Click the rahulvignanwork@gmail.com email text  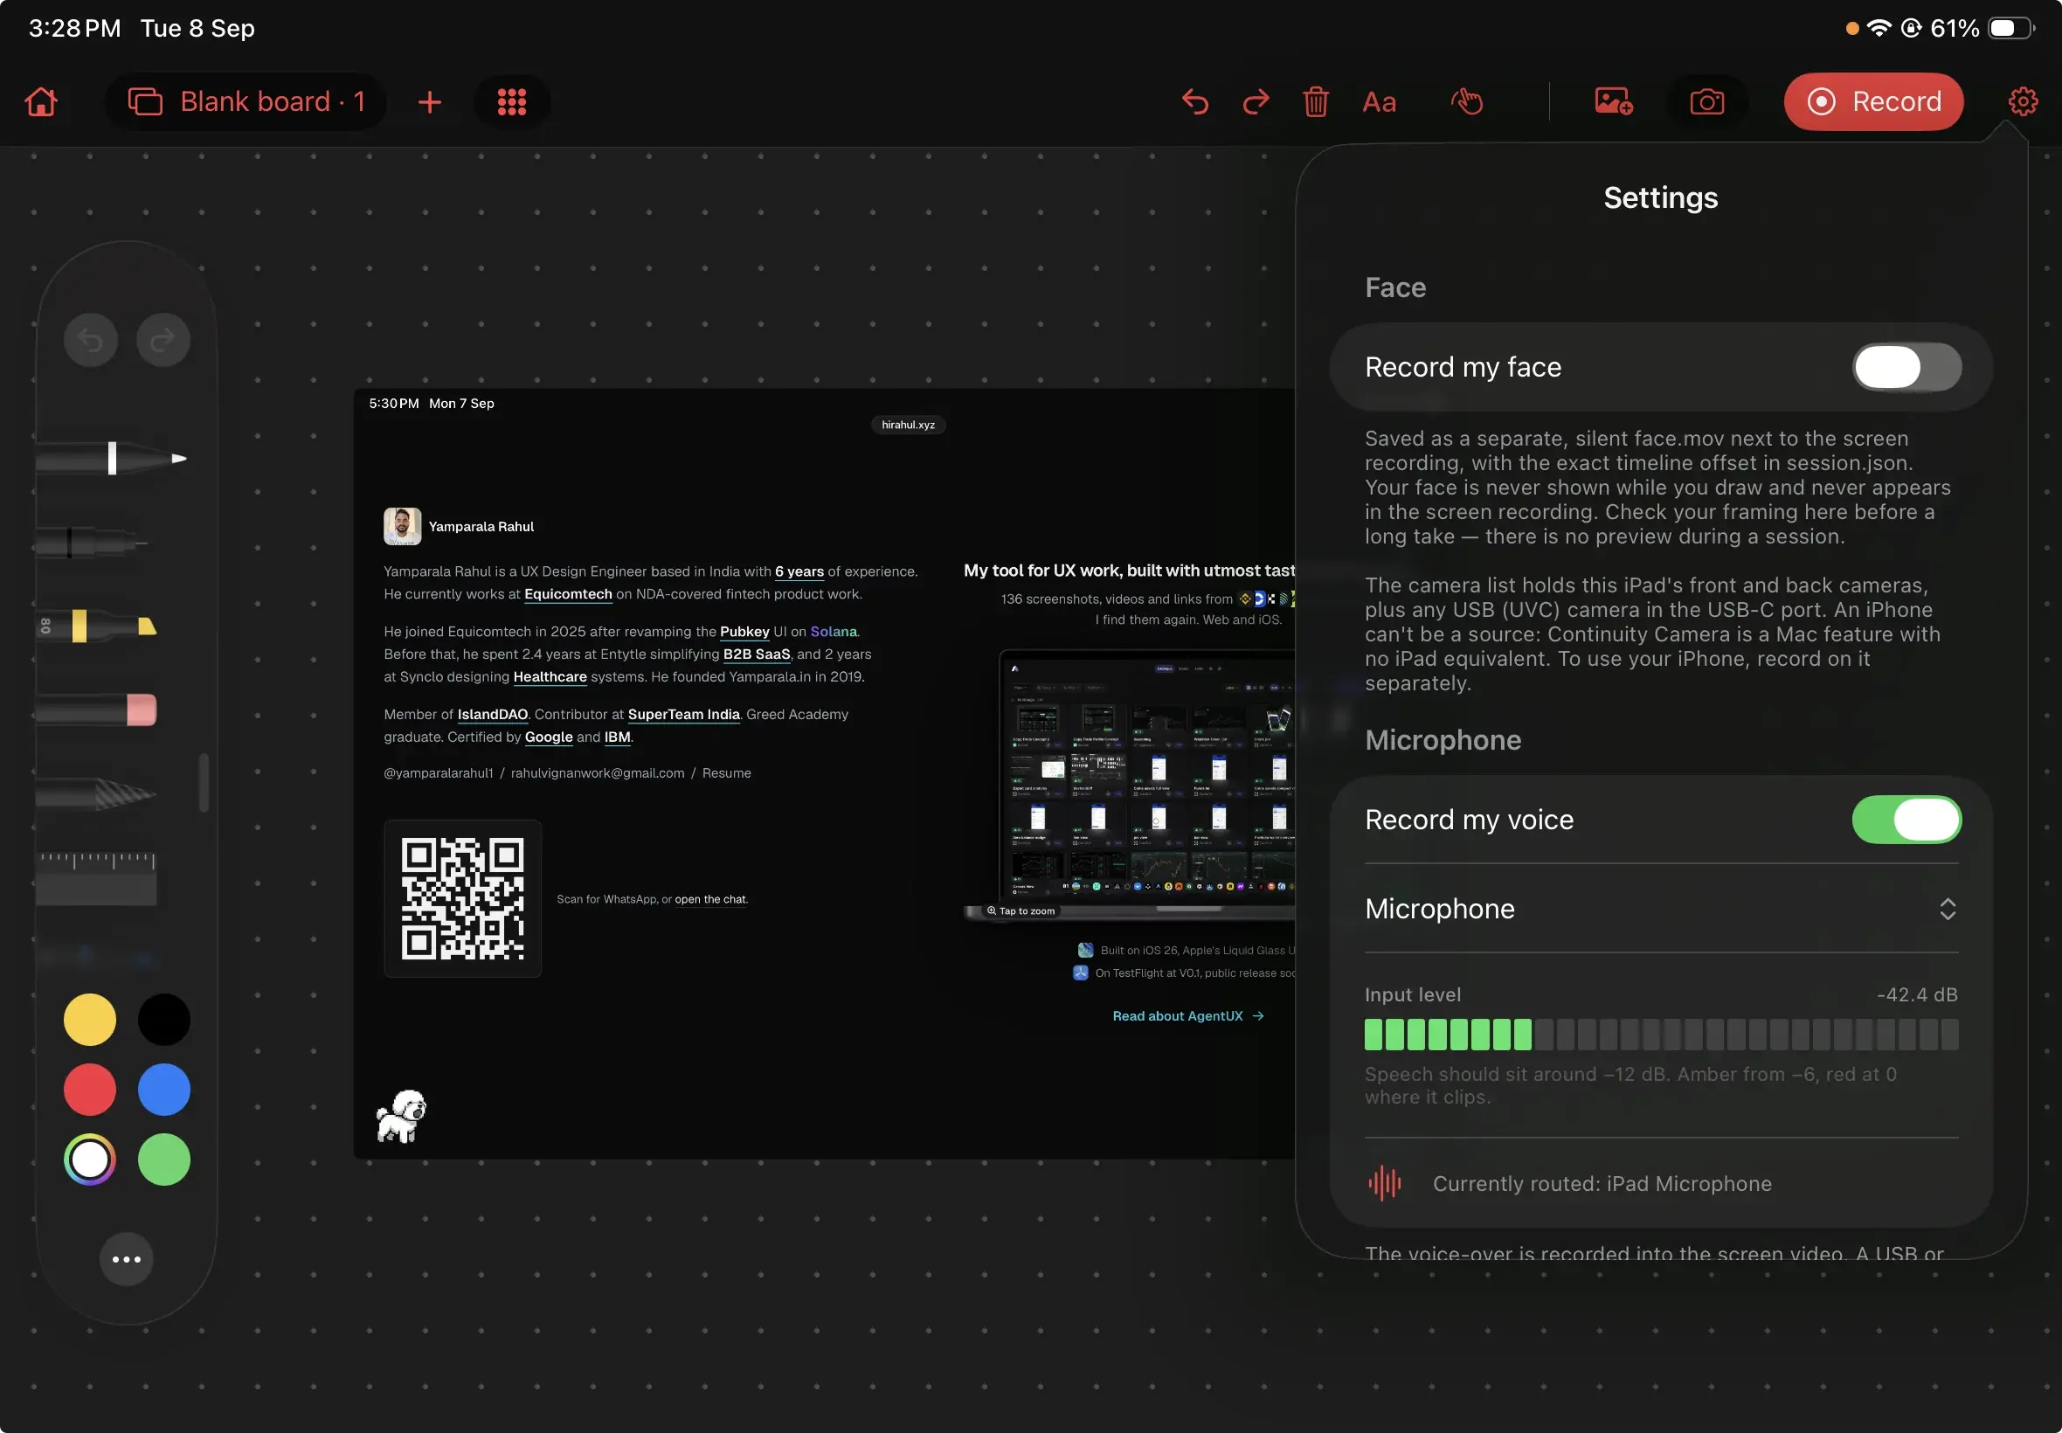point(597,773)
